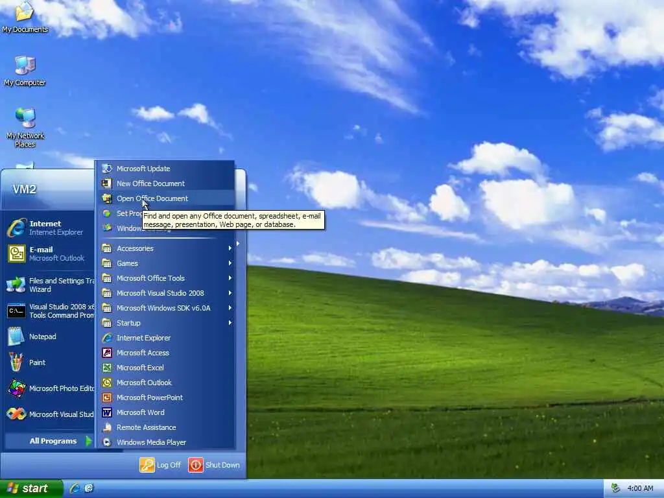The height and width of the screenshot is (498, 664).
Task: Click the Notepad icon
Action: tap(16, 337)
